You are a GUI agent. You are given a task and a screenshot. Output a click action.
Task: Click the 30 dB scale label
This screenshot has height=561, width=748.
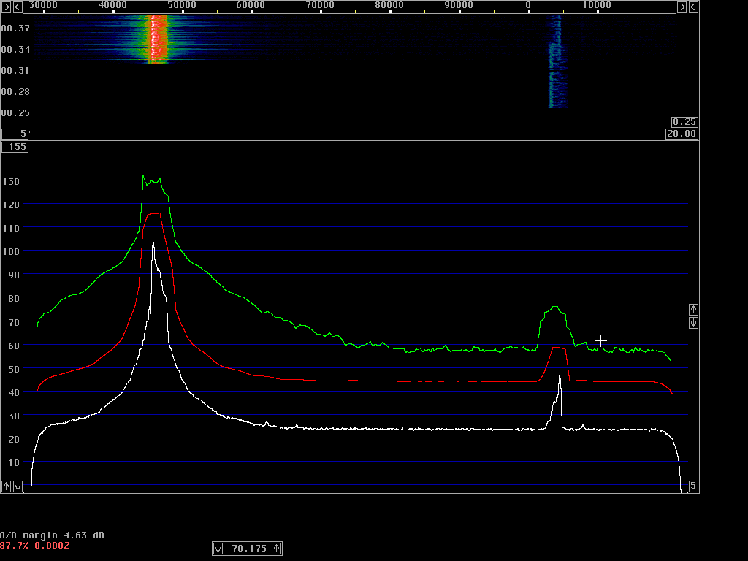(x=14, y=416)
